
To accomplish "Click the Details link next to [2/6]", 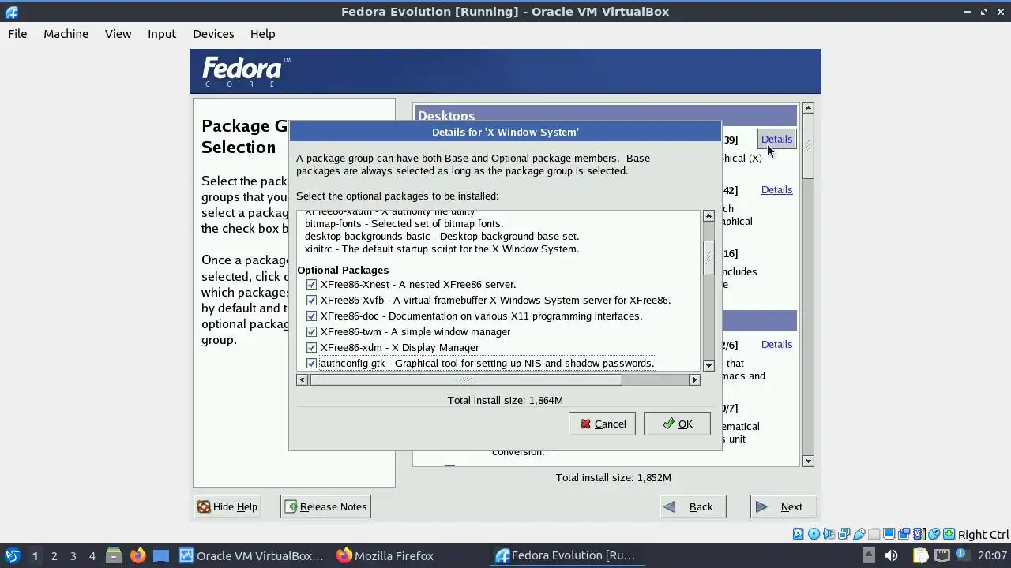I will (x=776, y=344).
